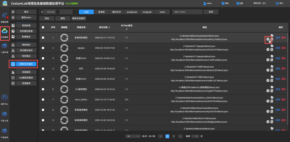Click the gear icon beside 首页
Viewport: 290px width, 142px height.
tap(13, 12)
